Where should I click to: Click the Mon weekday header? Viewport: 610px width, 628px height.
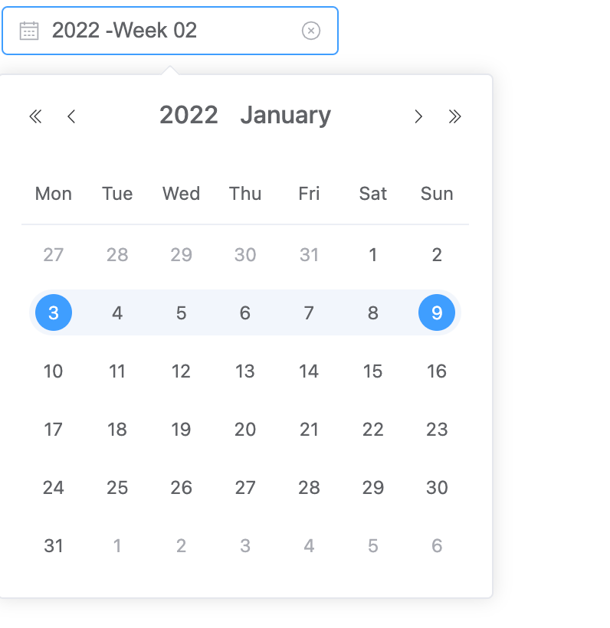53,194
